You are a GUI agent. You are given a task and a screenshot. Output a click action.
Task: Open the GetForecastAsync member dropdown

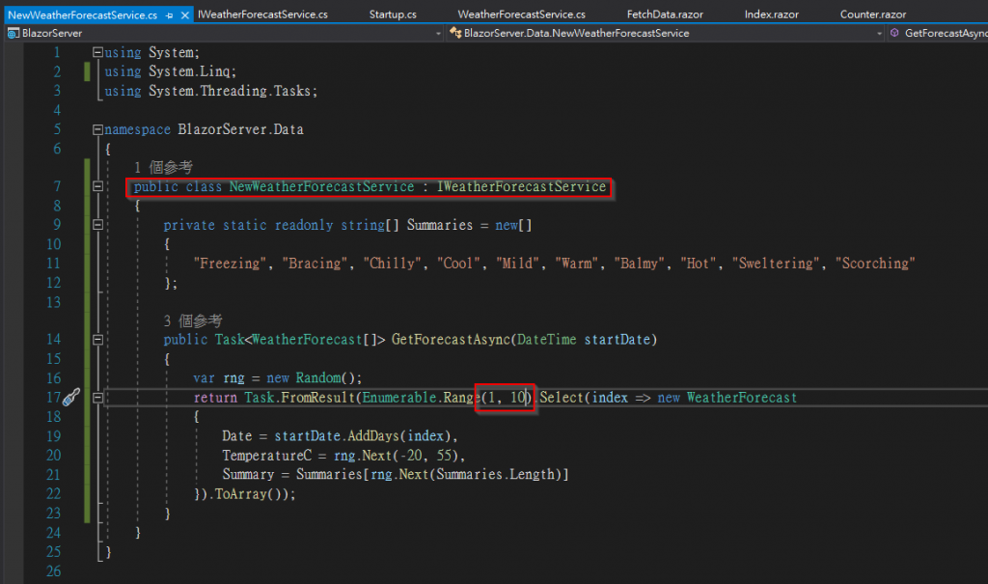[946, 33]
